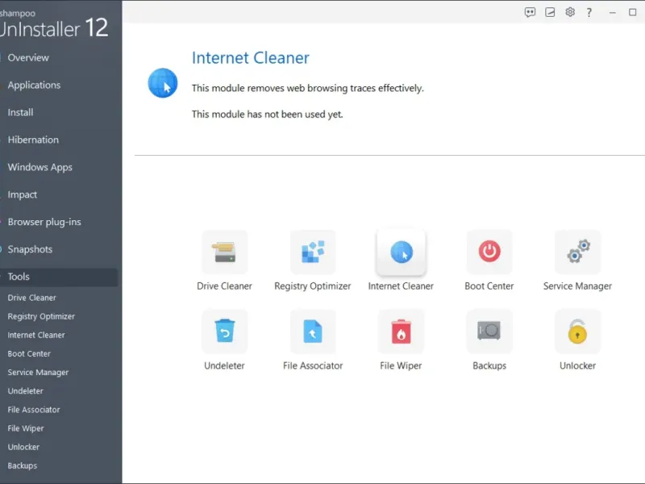645x484 pixels.
Task: Select Drive Cleaner sidebar sub-item
Action: click(31, 298)
